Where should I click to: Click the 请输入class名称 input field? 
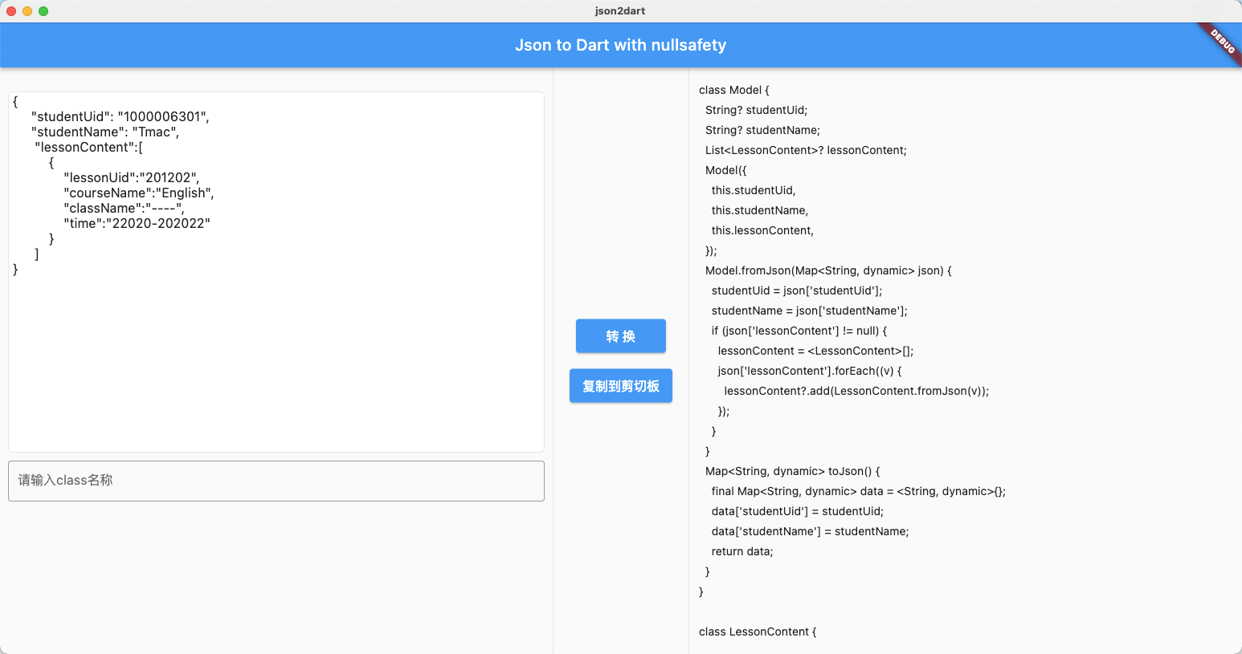pos(276,480)
